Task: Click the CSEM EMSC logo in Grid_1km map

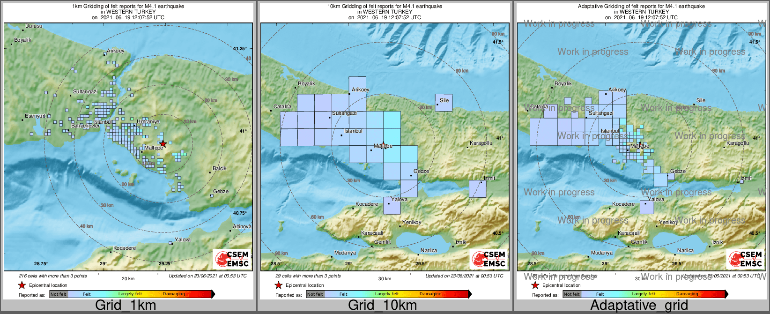Action: 232,259
